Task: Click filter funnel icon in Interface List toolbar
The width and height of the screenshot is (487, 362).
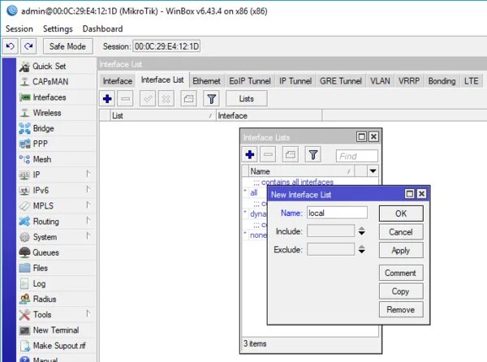Action: tap(211, 99)
